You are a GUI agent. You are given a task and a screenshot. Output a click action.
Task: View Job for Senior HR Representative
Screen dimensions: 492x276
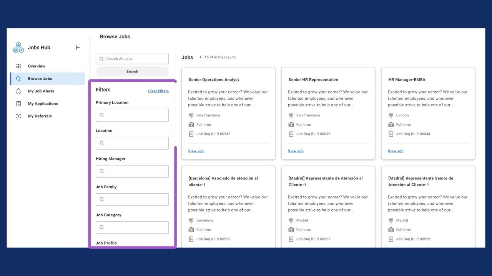pyautogui.click(x=296, y=151)
